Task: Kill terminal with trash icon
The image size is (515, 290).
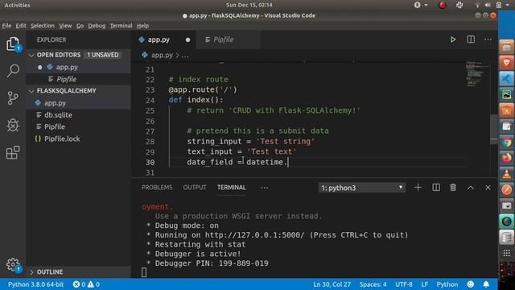Action: pos(453,188)
